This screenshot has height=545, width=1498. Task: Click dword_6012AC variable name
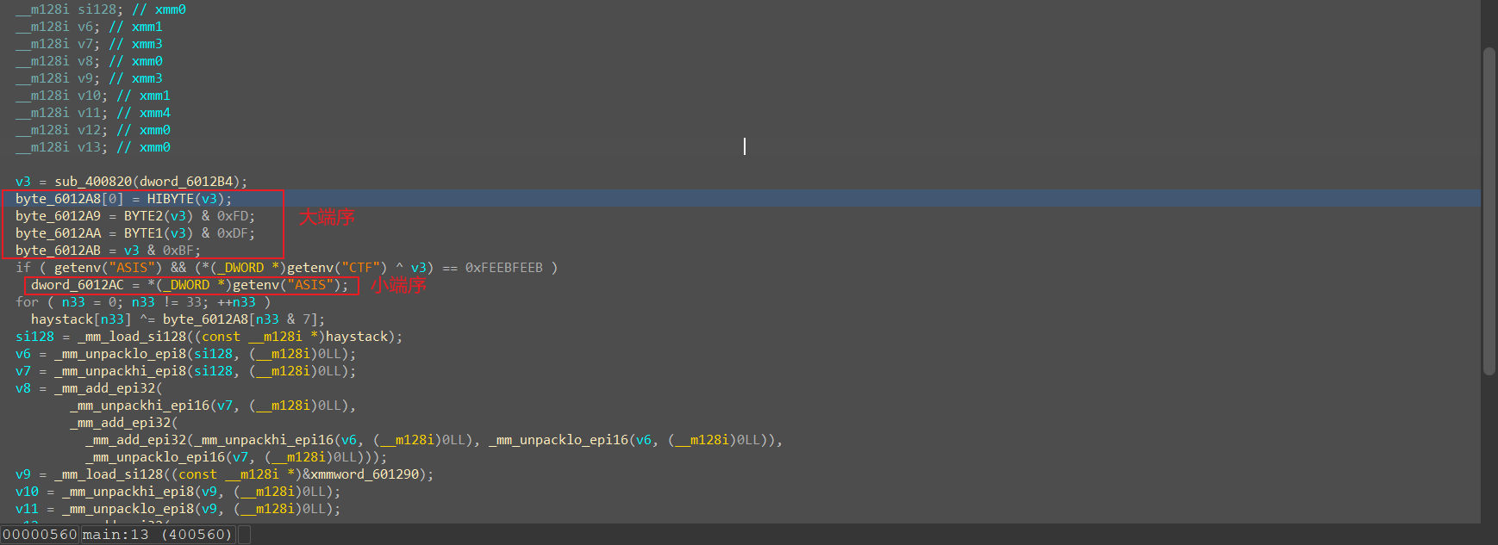[78, 285]
